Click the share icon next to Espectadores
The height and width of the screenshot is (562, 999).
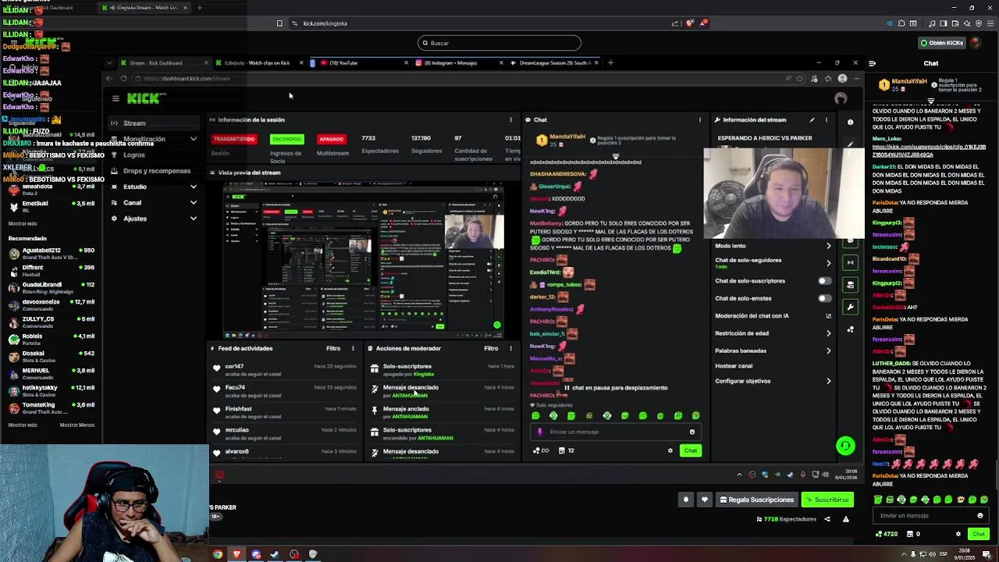tap(827, 519)
